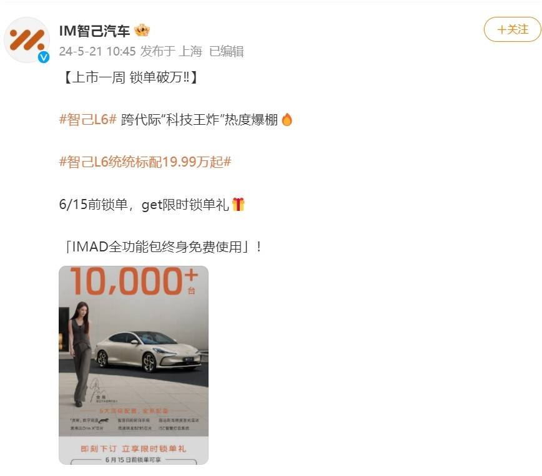This screenshot has height=476, width=542.
Task: Click the 即刻下订 立享限时锁单礼 banner
Action: click(x=134, y=449)
